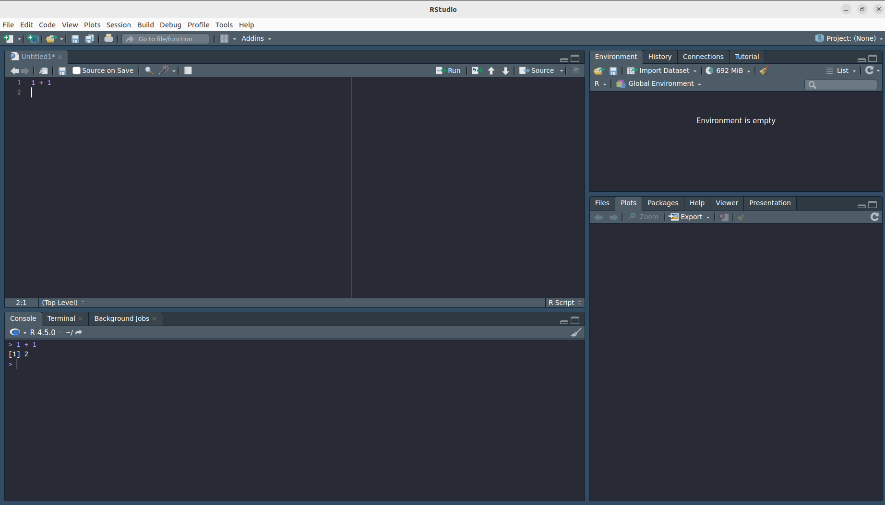Image resolution: width=885 pixels, height=505 pixels.
Task: Click the Zoom plot button
Action: (643, 217)
